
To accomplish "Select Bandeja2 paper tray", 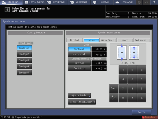I will pos(24,54).
